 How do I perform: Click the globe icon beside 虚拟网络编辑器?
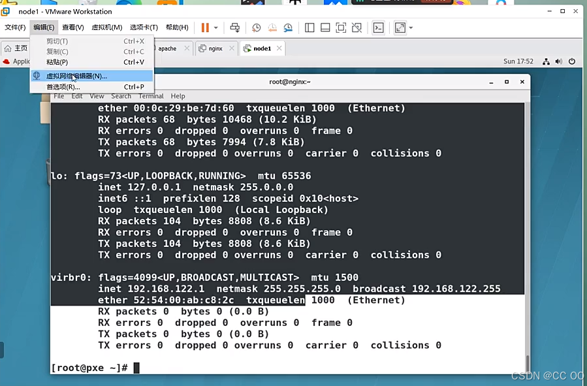pos(37,76)
